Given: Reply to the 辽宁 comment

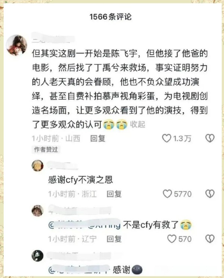Looking at the screenshot, I should click(x=114, y=239).
